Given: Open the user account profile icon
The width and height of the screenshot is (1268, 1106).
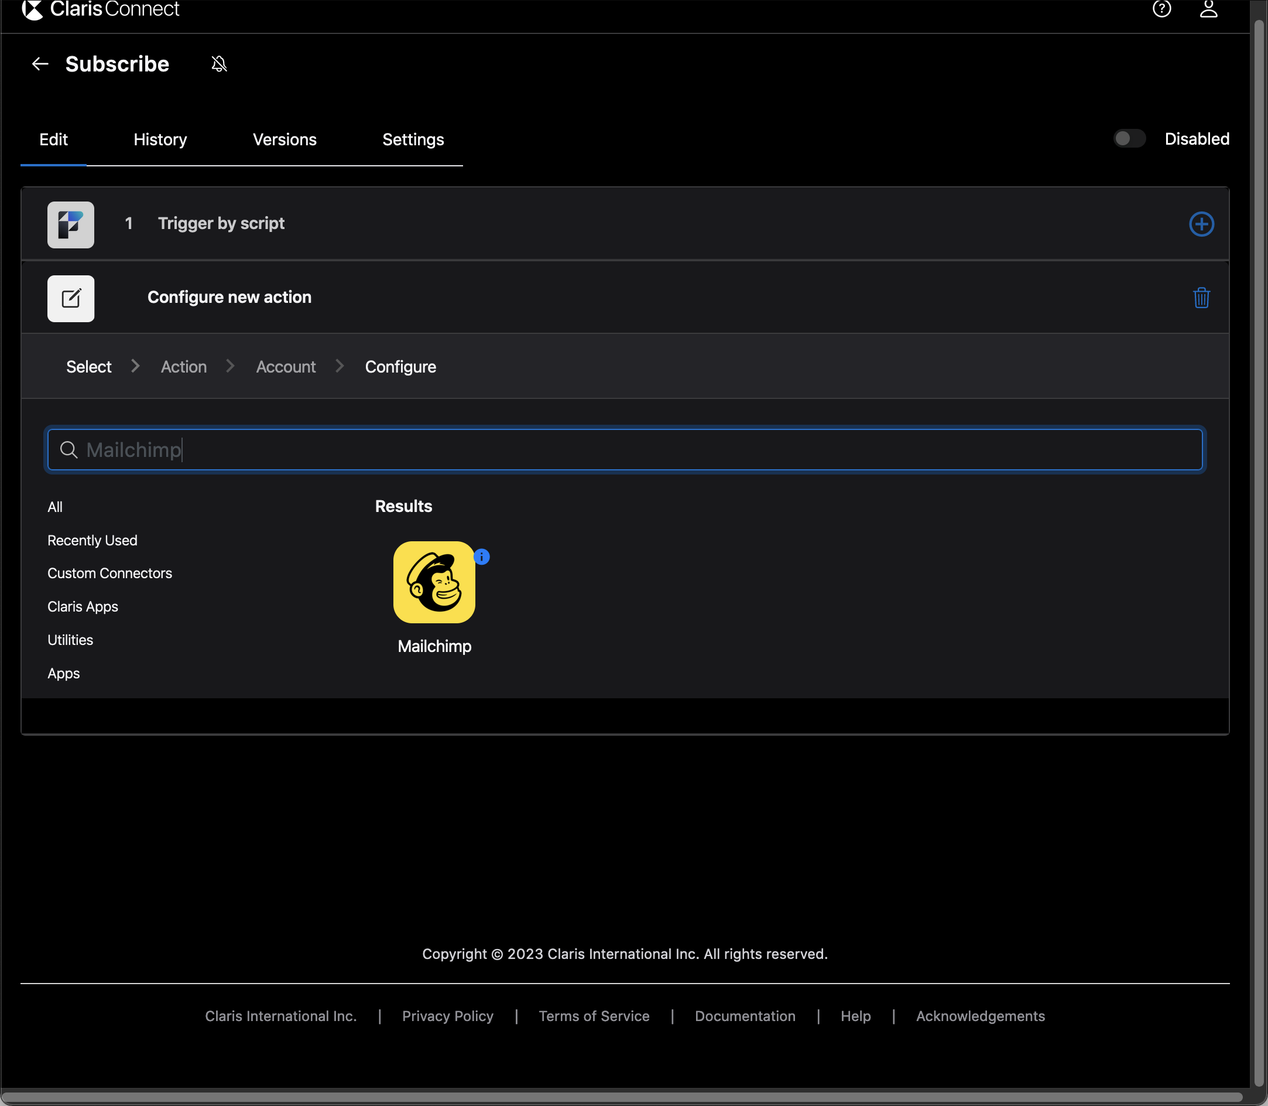Looking at the screenshot, I should click(1208, 9).
